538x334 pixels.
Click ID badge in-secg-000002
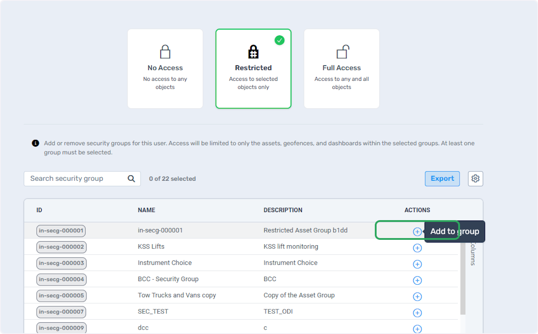click(x=61, y=247)
